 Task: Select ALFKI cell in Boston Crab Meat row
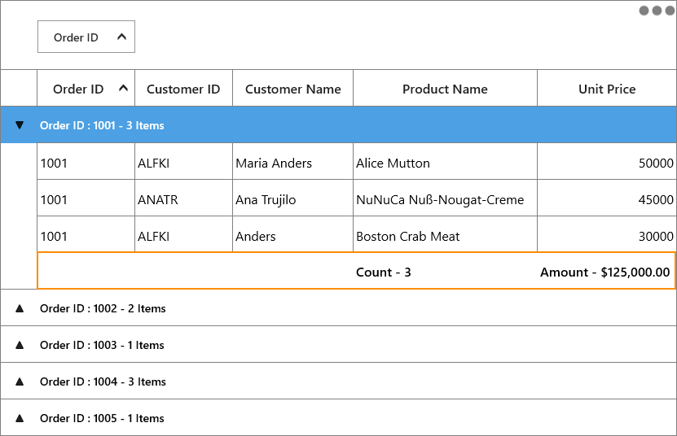tap(183, 234)
